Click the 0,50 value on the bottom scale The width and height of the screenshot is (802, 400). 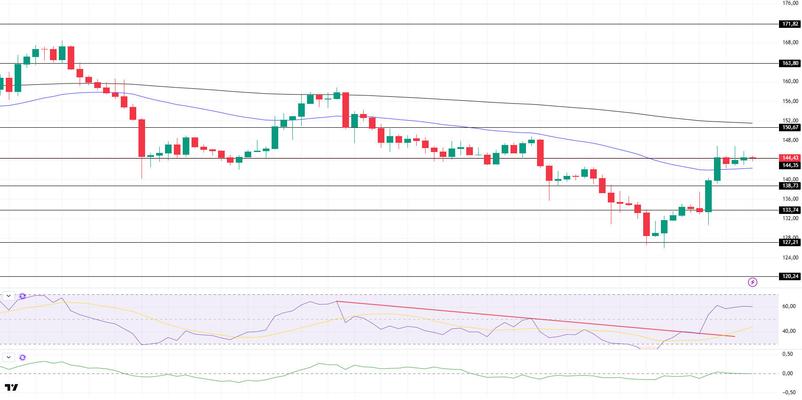787,354
